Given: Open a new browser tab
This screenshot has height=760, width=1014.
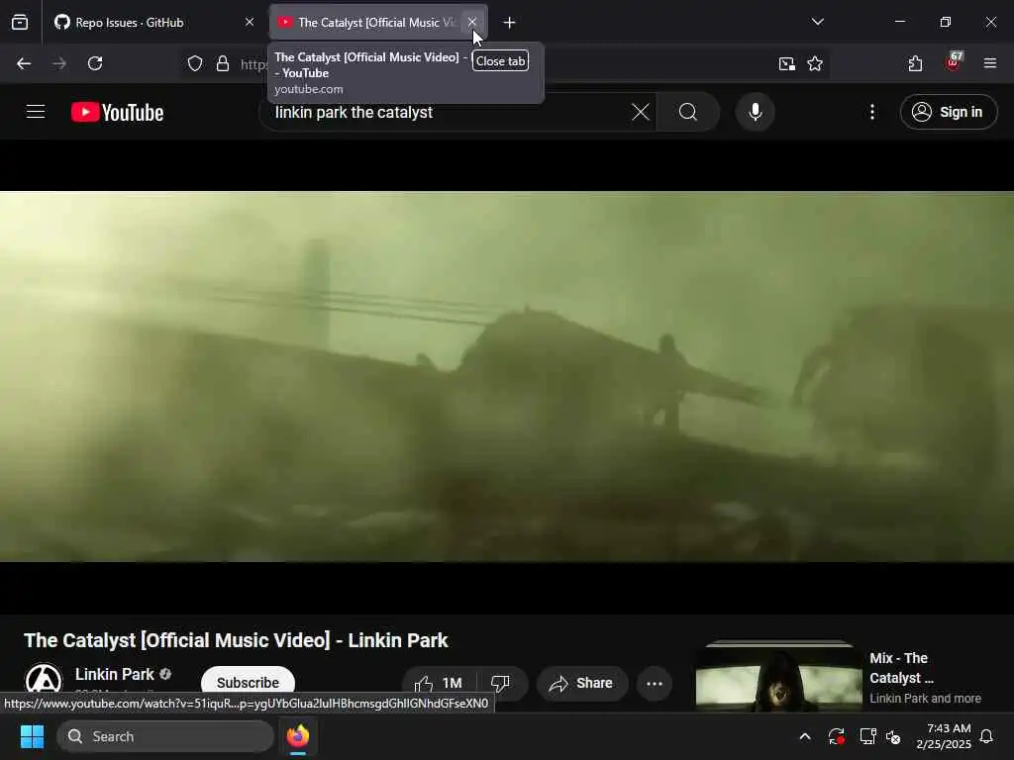Looking at the screenshot, I should (510, 23).
